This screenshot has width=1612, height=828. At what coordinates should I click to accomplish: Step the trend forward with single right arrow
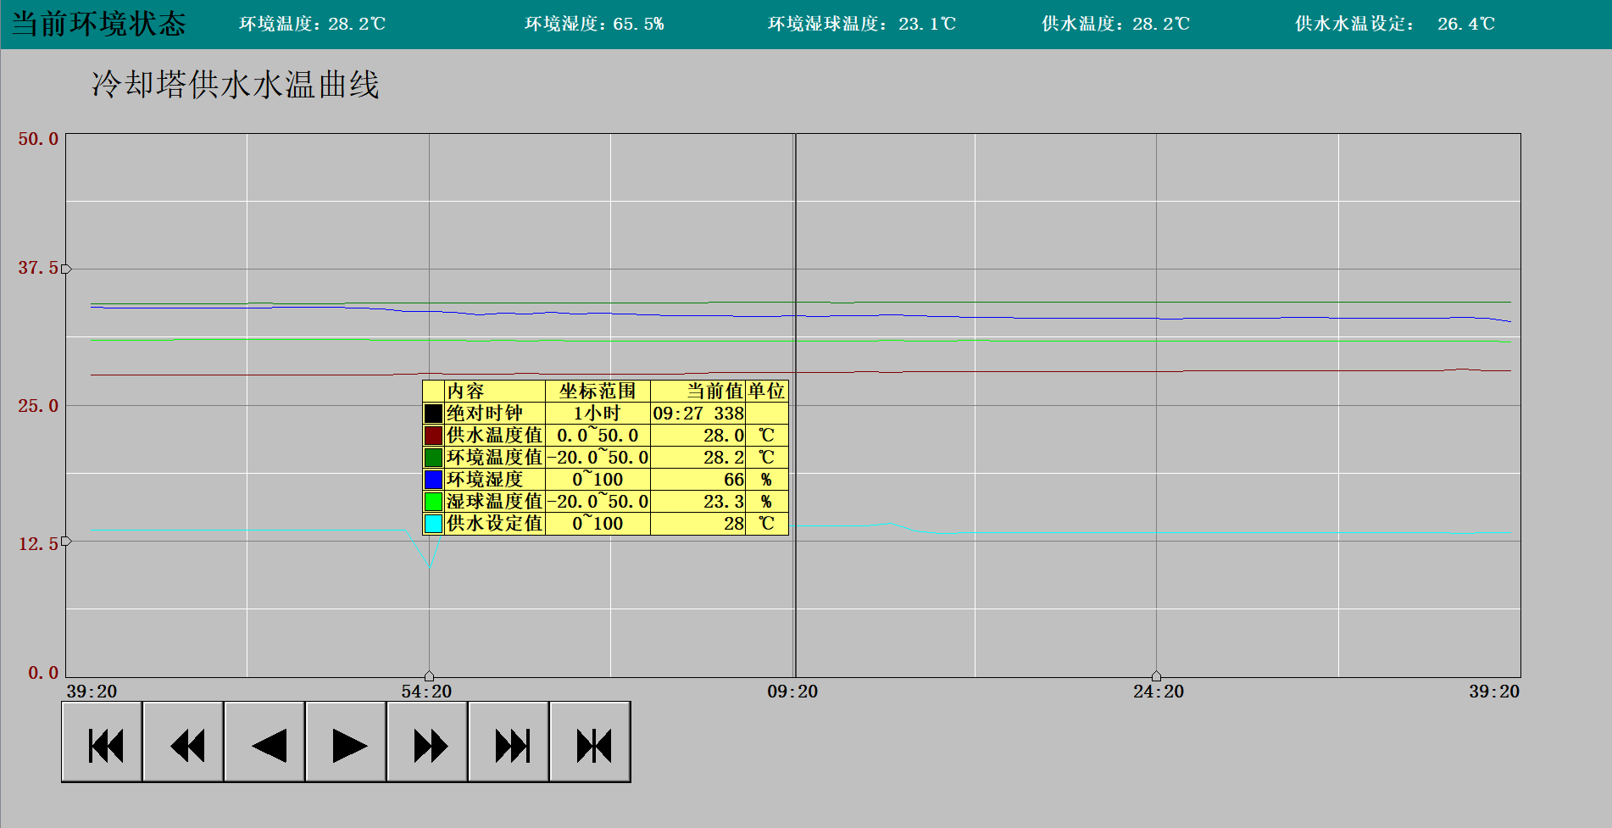pos(346,743)
